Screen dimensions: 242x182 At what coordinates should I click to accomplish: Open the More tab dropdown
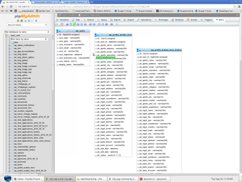(x=220, y=20)
